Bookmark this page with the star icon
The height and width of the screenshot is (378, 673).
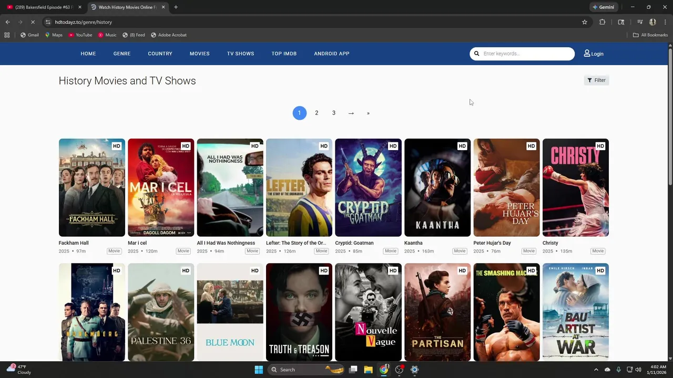click(x=584, y=22)
